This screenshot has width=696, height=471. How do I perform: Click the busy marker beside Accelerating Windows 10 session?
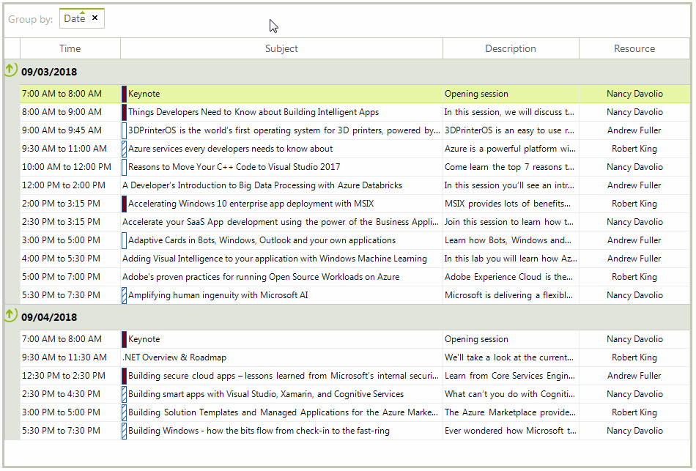123,203
